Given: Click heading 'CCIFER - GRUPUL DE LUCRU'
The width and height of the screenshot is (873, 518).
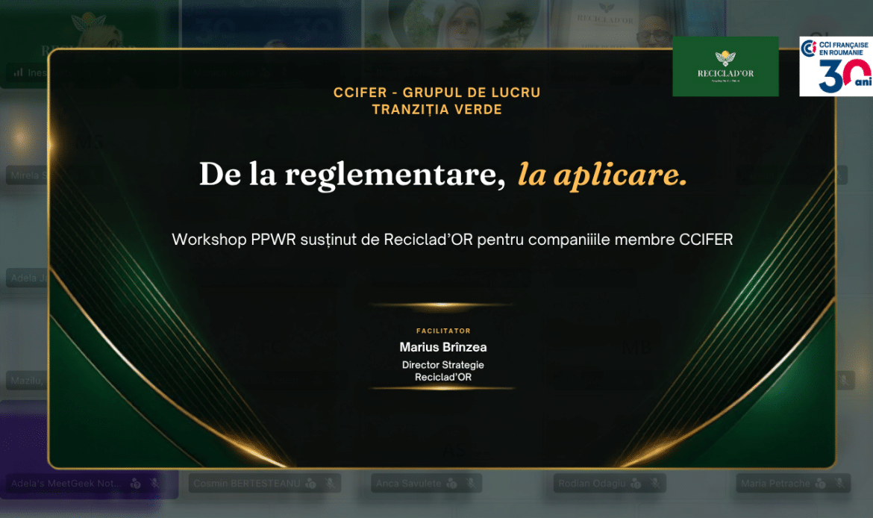Looking at the screenshot, I should pyautogui.click(x=437, y=93).
